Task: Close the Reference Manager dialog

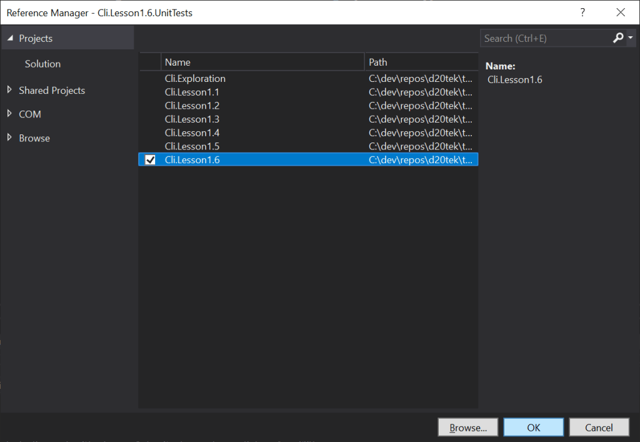Action: [621, 13]
